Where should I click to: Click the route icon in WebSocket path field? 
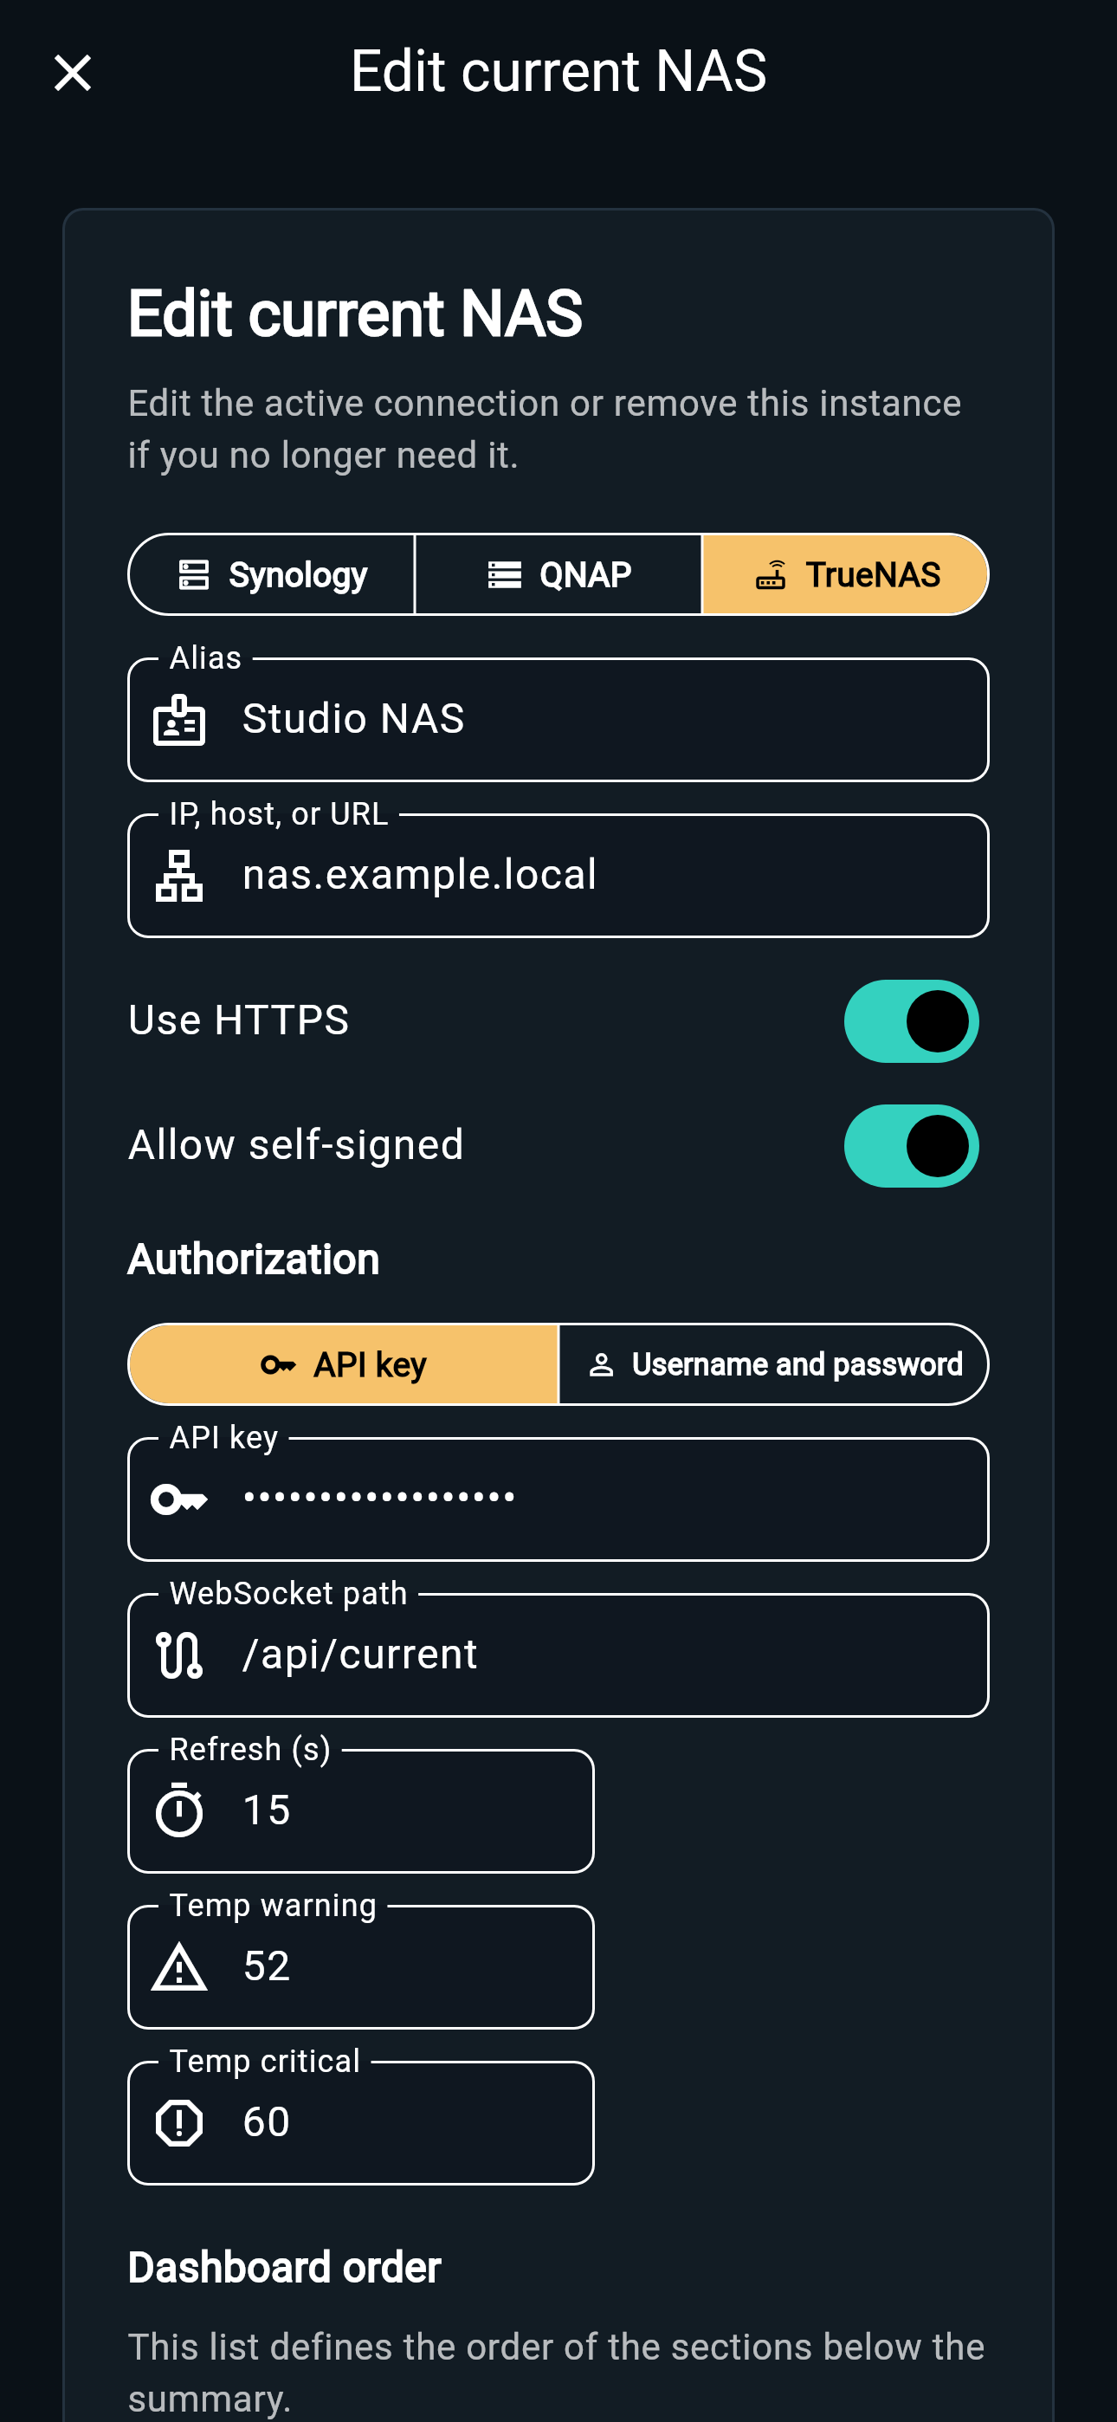[178, 1655]
